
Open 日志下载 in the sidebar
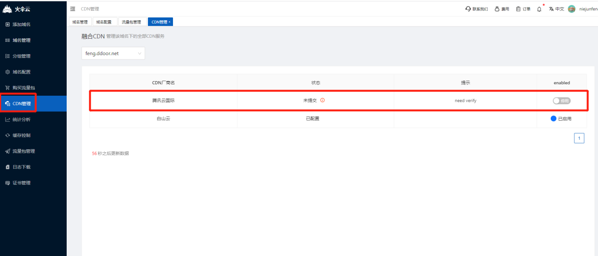point(21,167)
